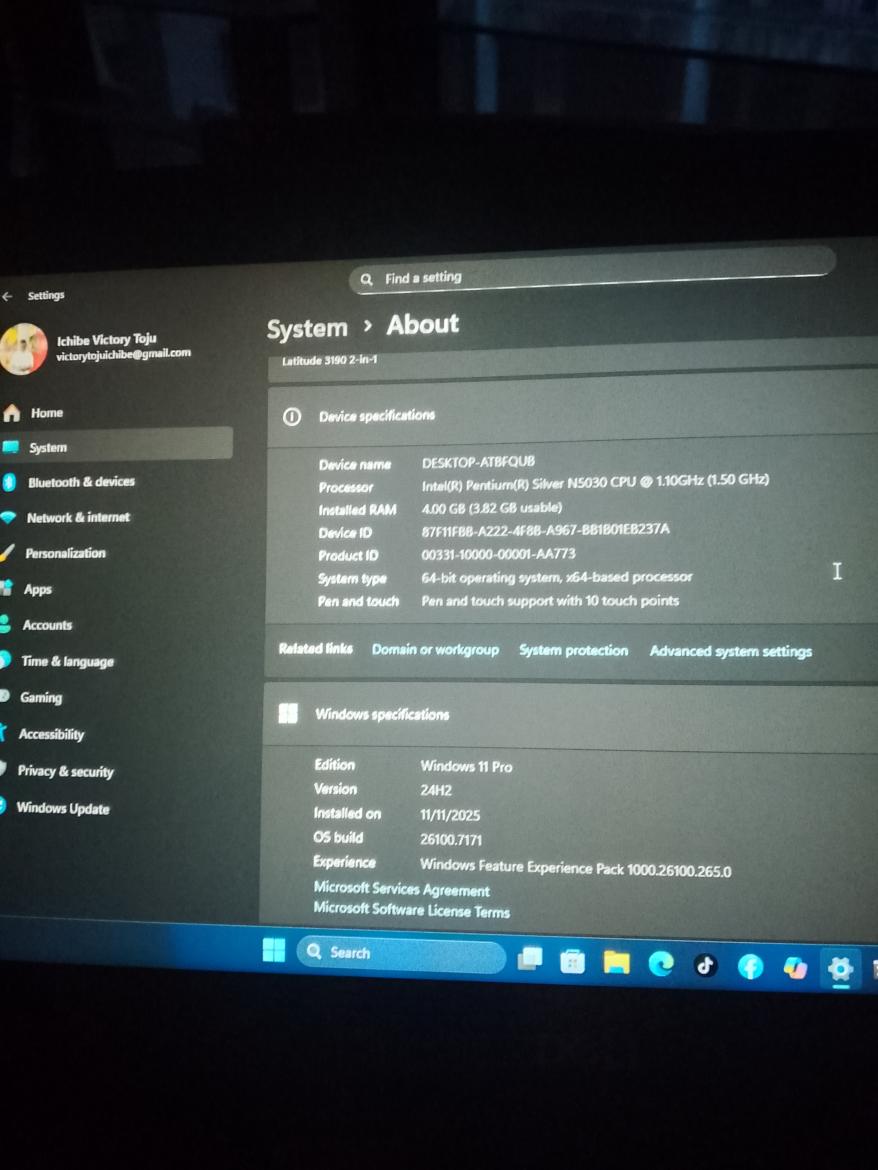Click the Bluetooth icon in sidebar
Image resolution: width=878 pixels, height=1170 pixels.
point(9,482)
